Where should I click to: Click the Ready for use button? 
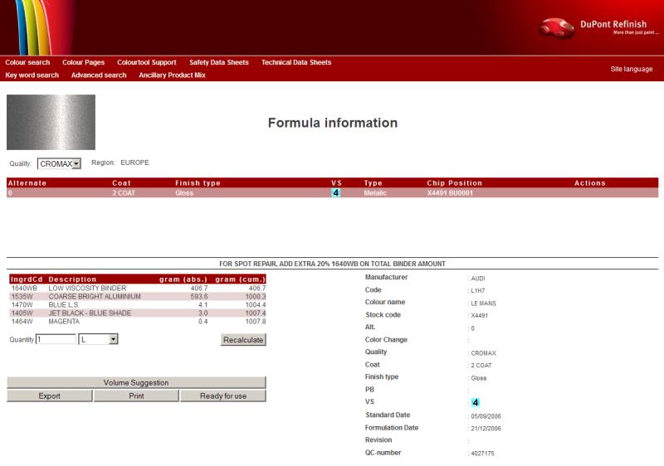(223, 396)
